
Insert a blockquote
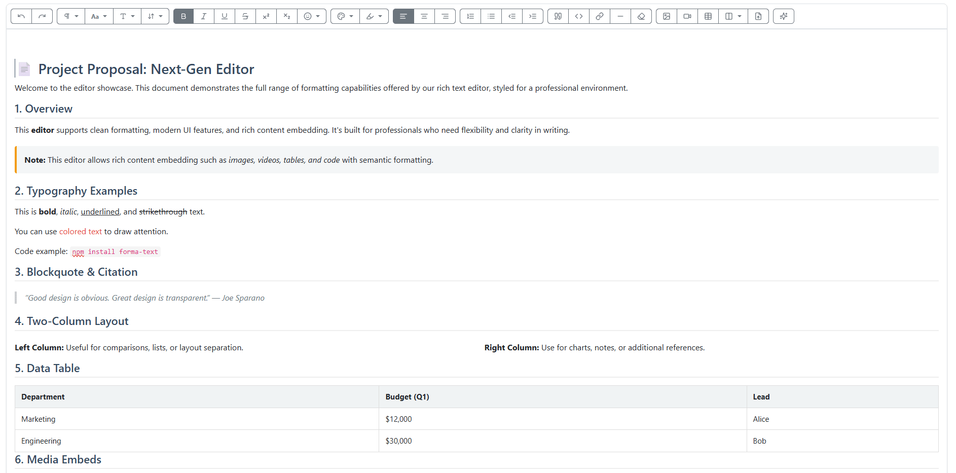click(558, 16)
